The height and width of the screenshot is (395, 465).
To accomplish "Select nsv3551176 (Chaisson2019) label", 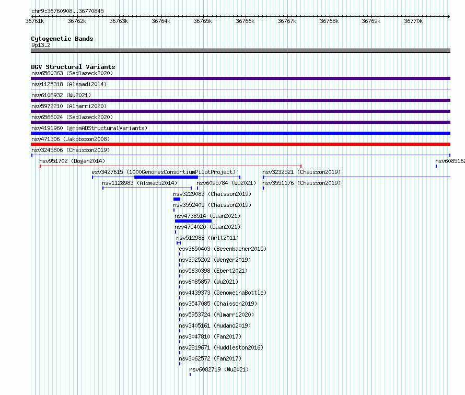I will [301, 183].
